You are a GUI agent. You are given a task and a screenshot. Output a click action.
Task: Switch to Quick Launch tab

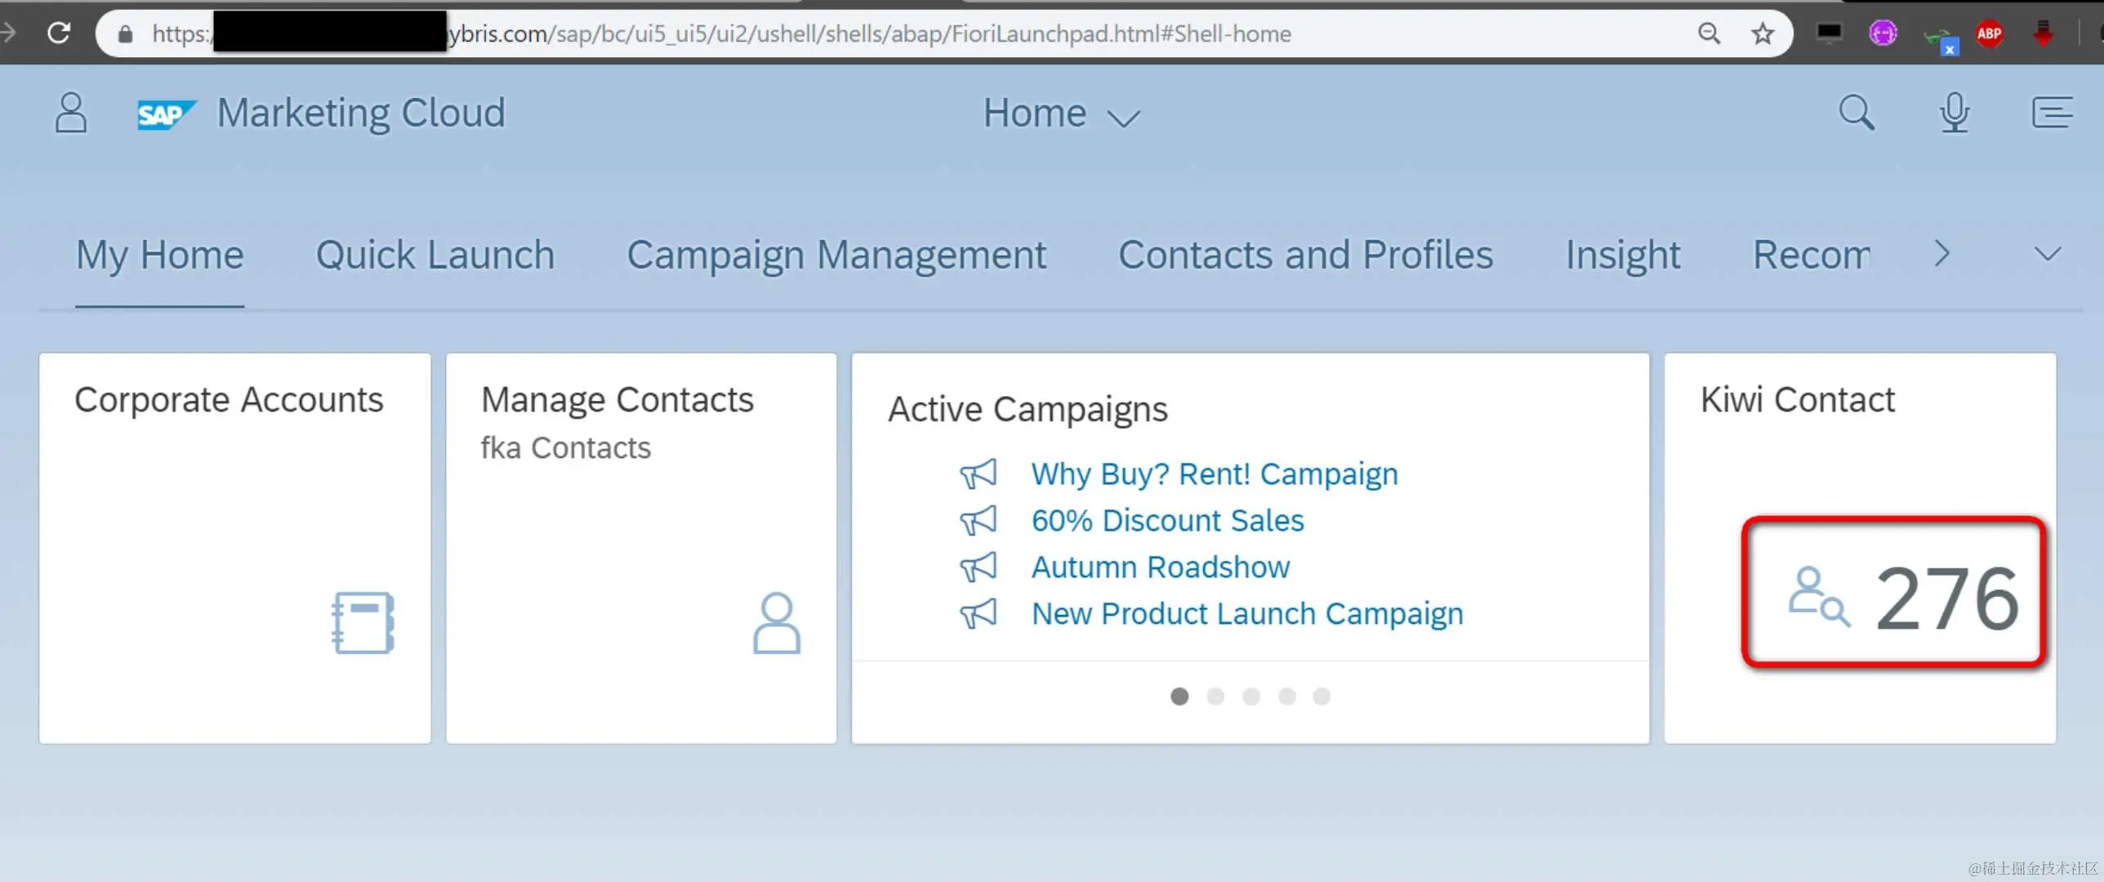pos(435,255)
